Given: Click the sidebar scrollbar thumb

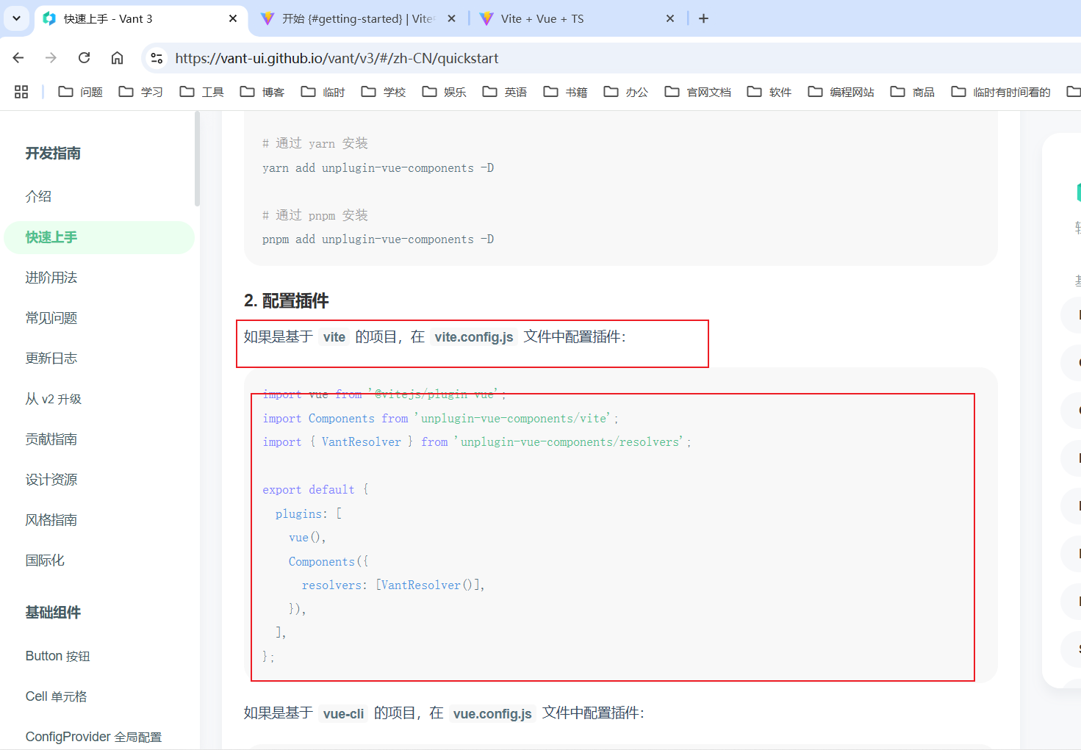Looking at the screenshot, I should (197, 159).
